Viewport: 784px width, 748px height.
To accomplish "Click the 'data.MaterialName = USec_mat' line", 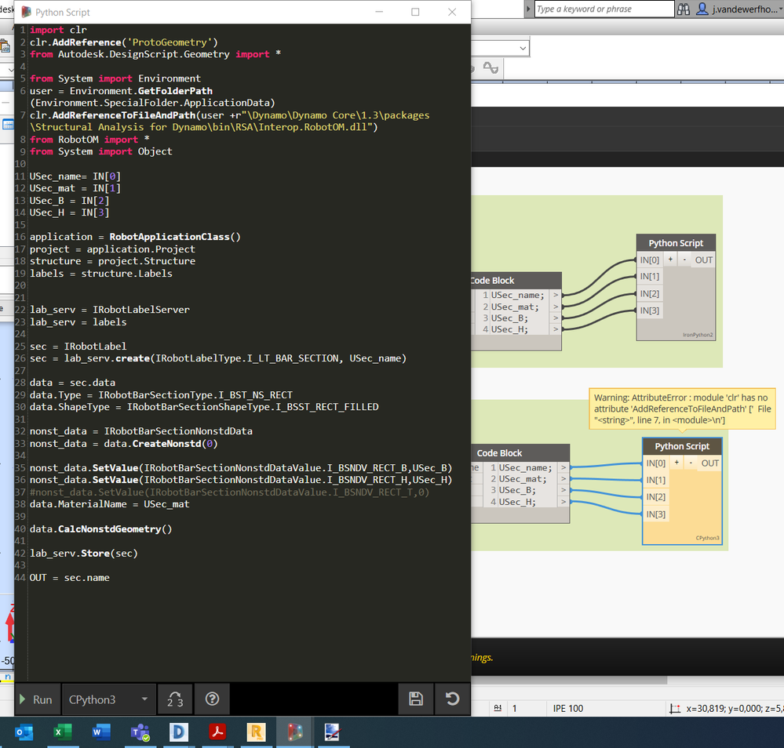I will [x=110, y=504].
